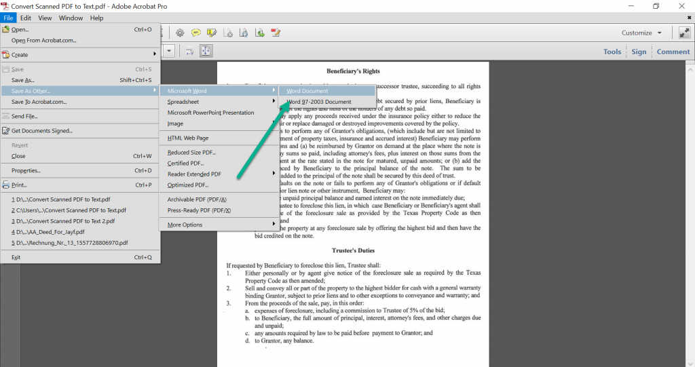Screen dimensions: 695x367
Task: Click the Create PDF icon in File menu
Action: click(5, 54)
